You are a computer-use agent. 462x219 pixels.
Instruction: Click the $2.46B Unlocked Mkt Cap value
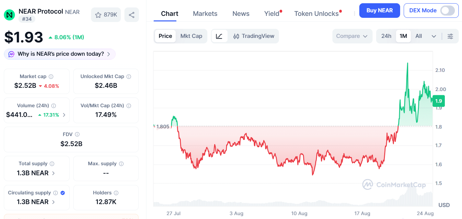click(x=106, y=86)
